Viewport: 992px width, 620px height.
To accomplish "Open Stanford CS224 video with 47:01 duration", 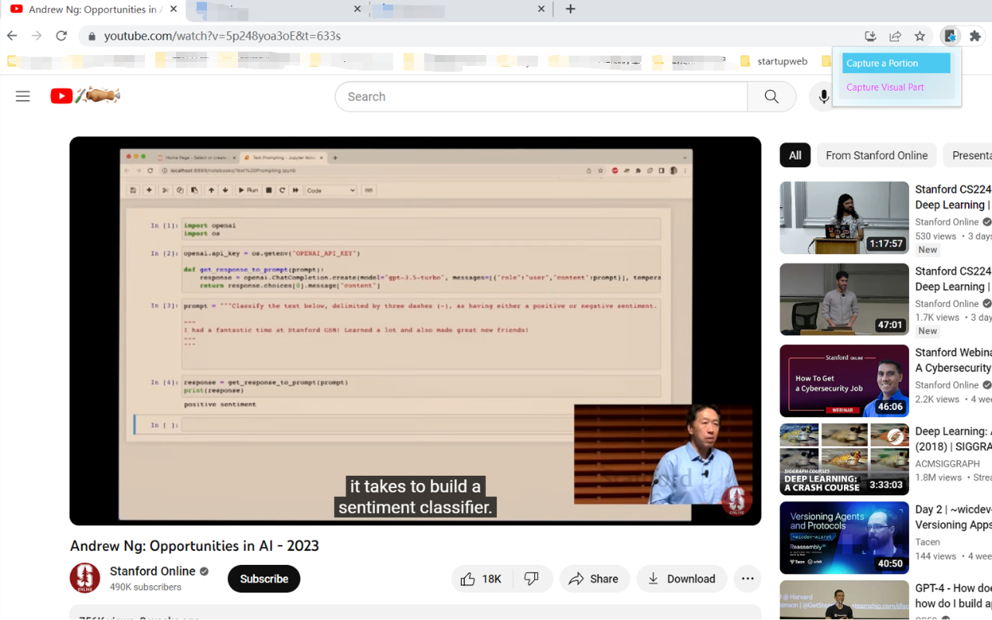I will [844, 299].
